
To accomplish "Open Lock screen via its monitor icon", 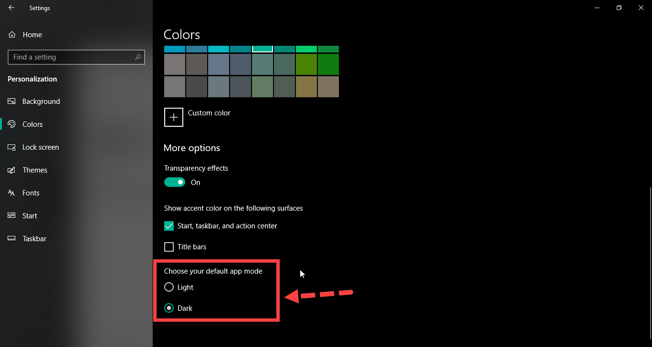I will point(12,147).
